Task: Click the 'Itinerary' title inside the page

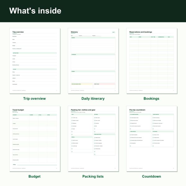Action: 74,32
